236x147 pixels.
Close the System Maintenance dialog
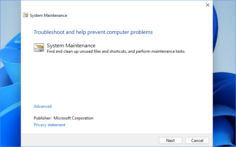pyautogui.click(x=208, y=5)
